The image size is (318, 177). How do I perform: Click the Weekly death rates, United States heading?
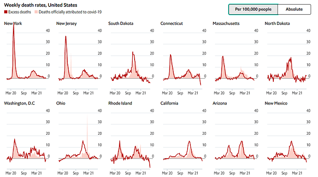coord(41,5)
